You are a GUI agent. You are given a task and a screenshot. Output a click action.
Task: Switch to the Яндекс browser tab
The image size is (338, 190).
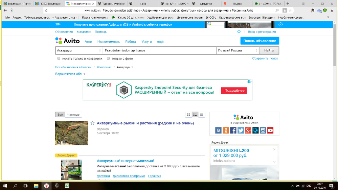click(x=237, y=4)
